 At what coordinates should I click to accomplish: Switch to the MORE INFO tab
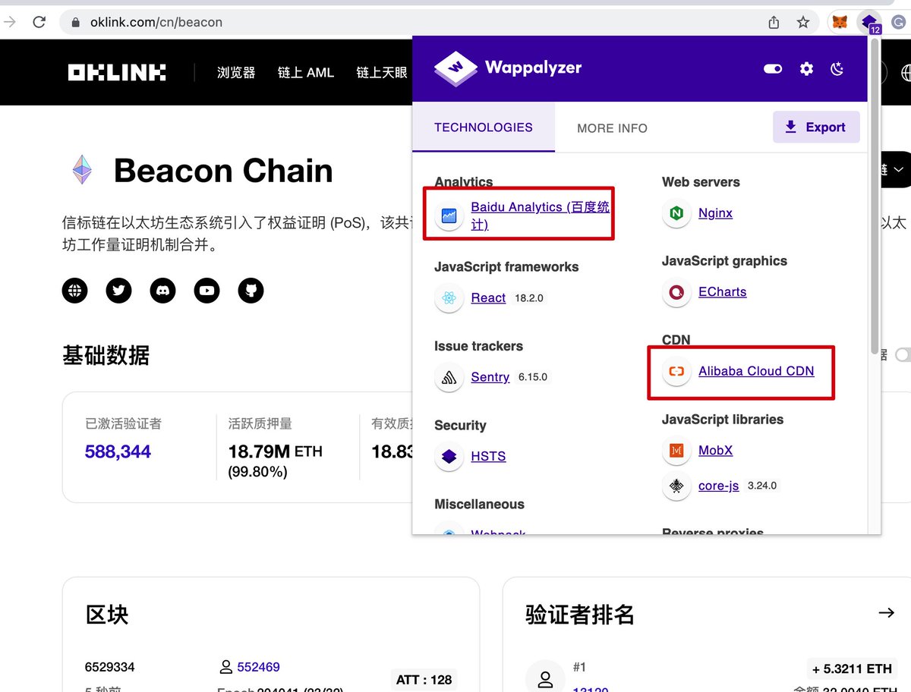pos(612,128)
